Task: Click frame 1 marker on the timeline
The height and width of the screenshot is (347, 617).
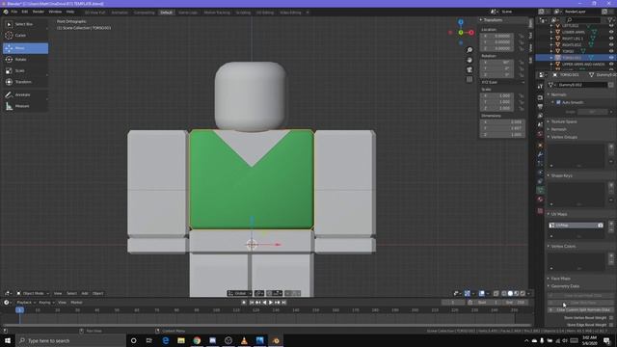Action: 19,310
